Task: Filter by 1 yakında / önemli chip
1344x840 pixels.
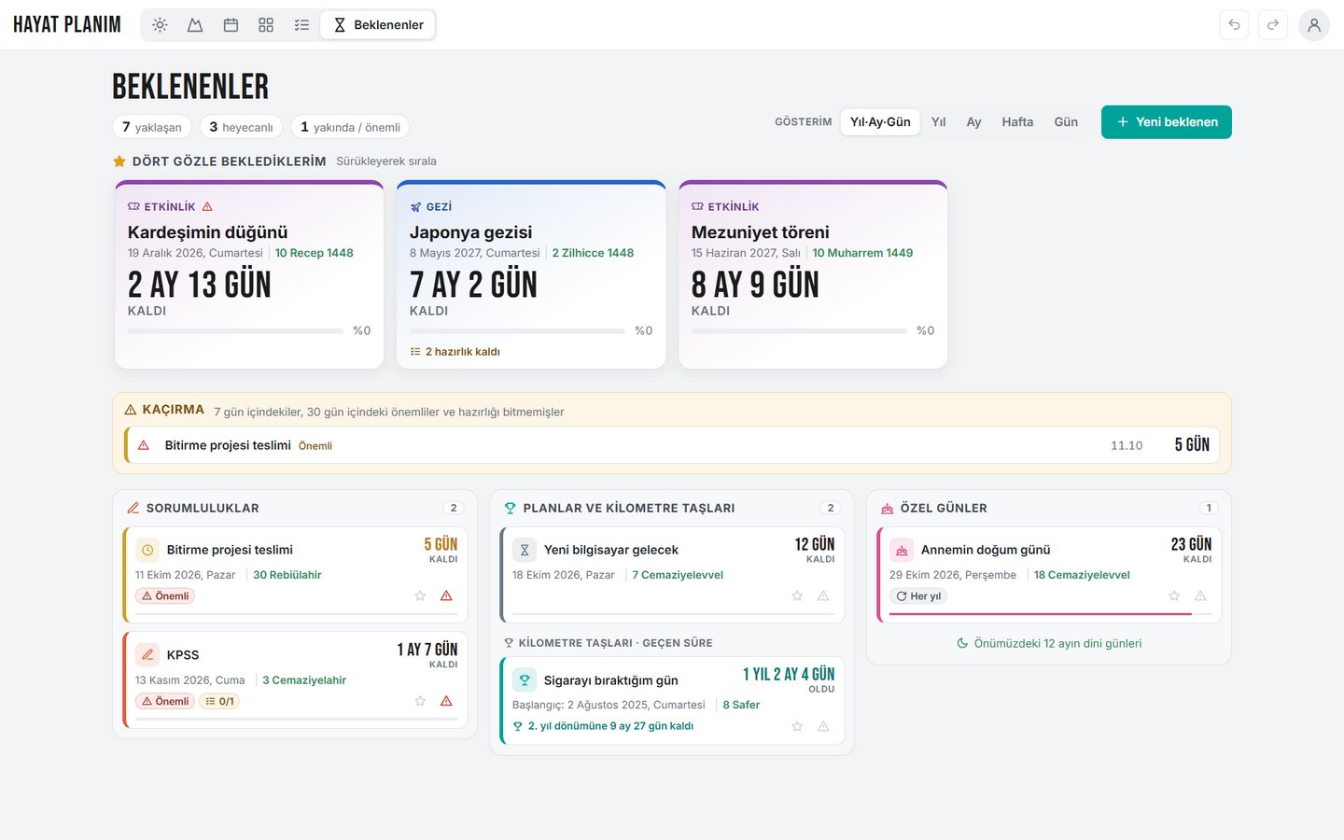Action: (350, 127)
